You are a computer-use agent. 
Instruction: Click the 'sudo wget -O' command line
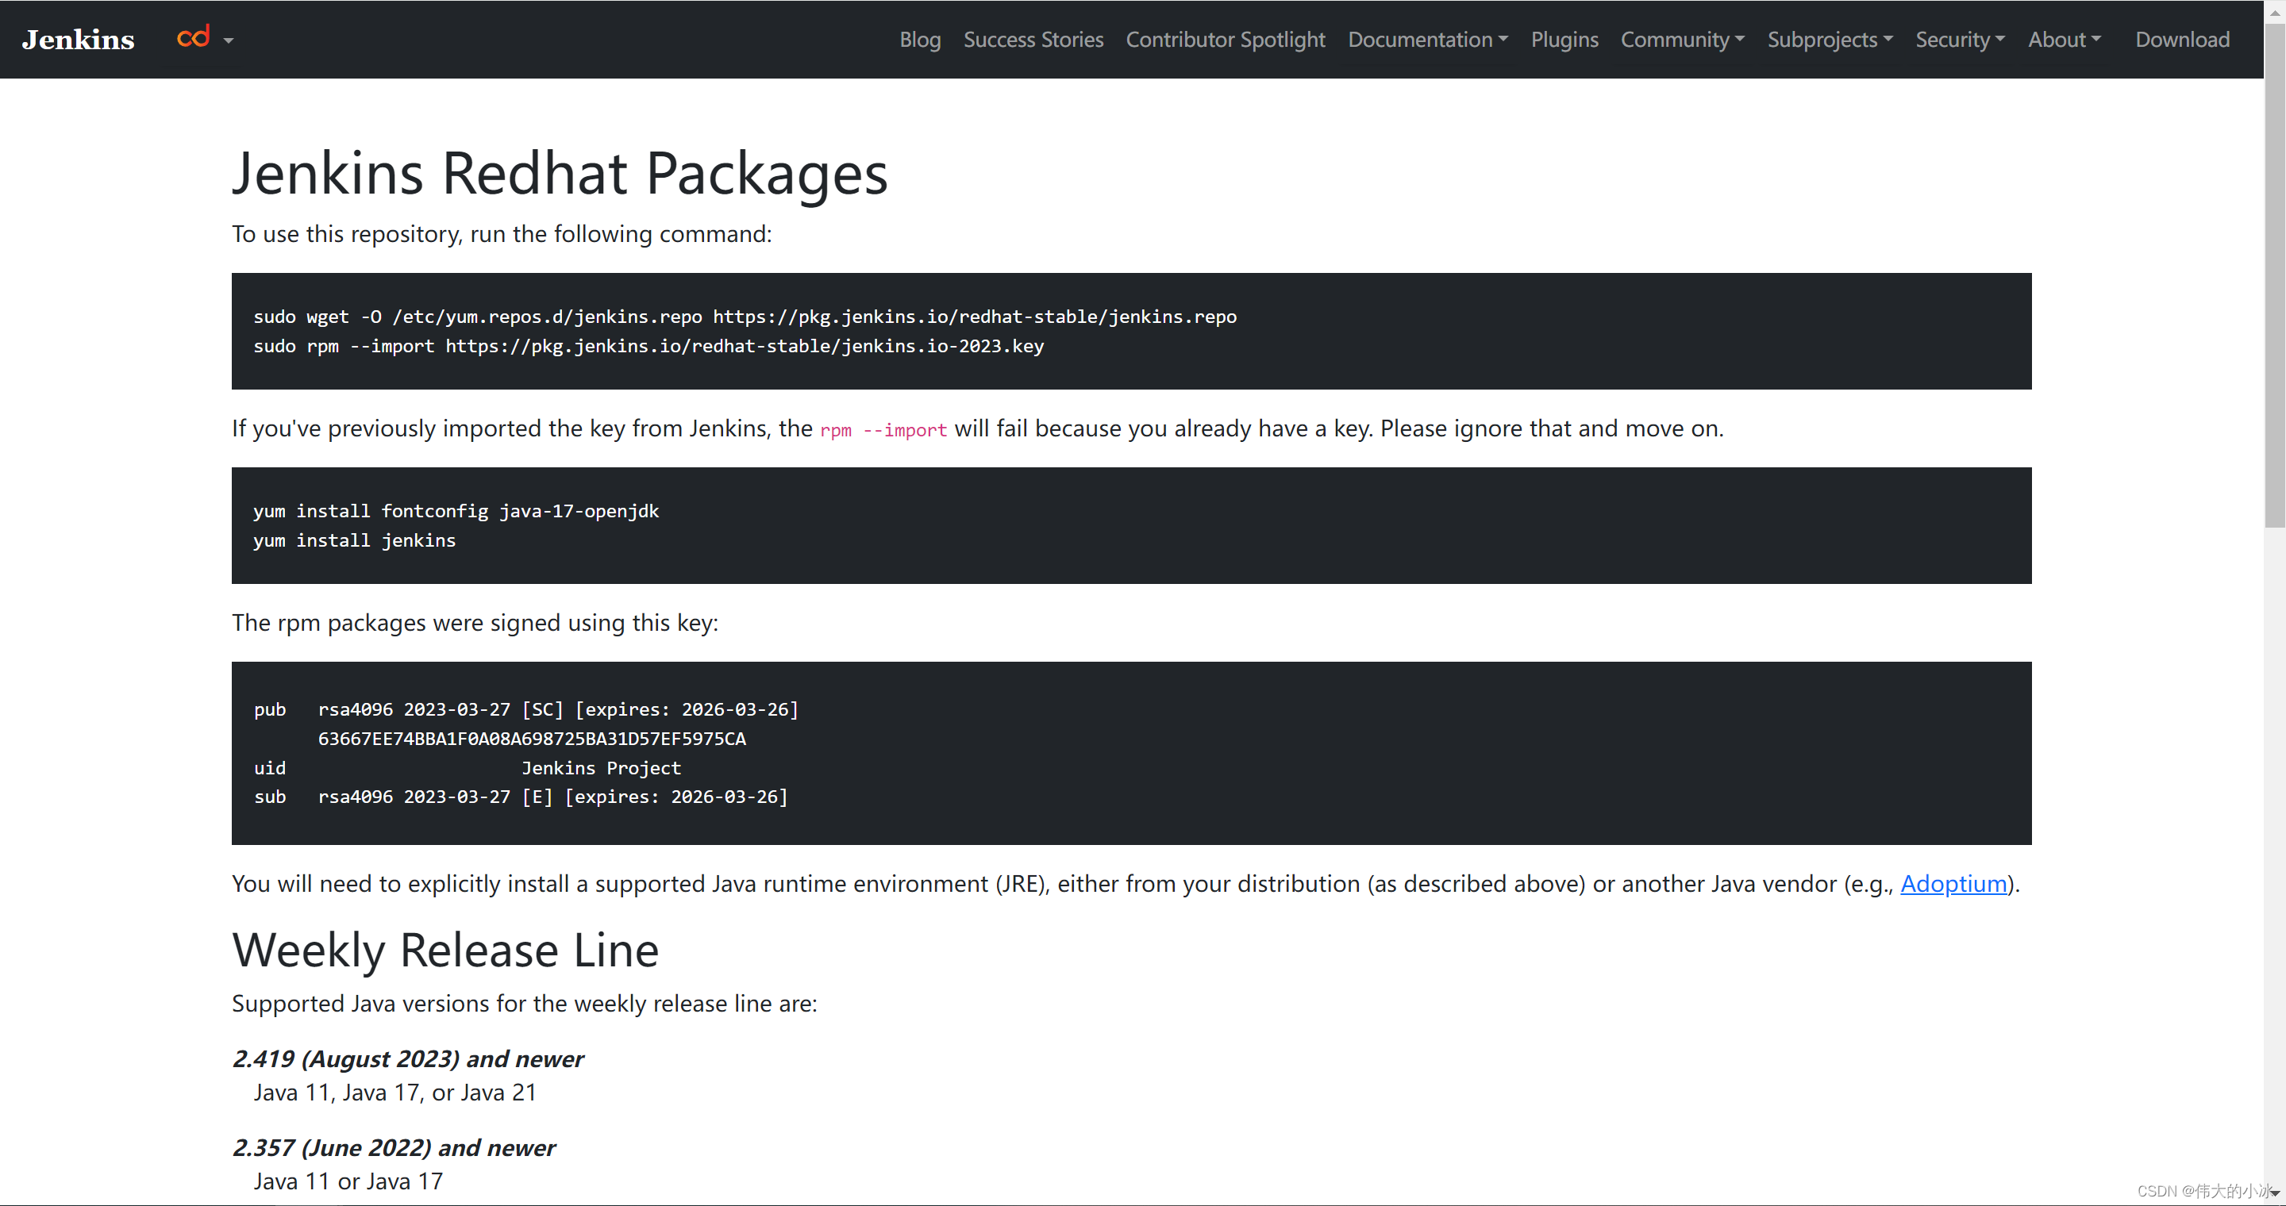pos(745,317)
